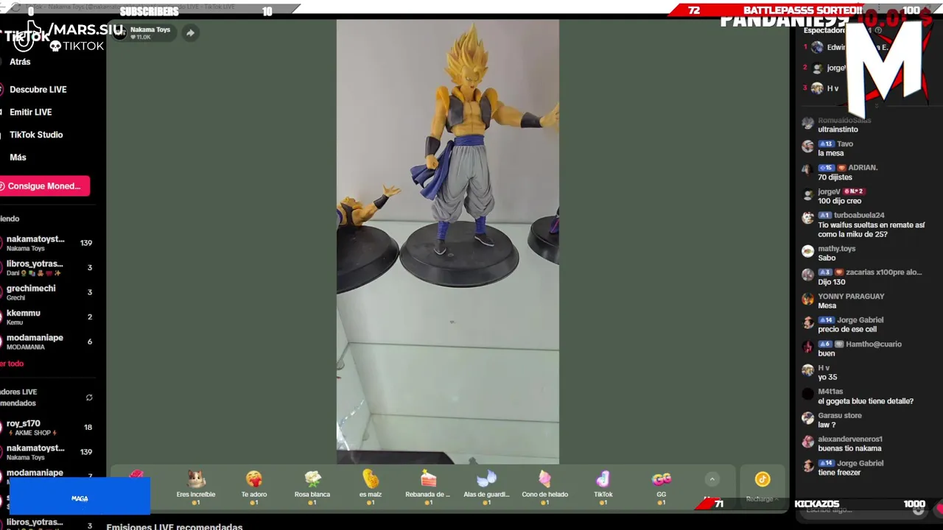Send the TikTok note gift
The image size is (943, 530).
603,487
